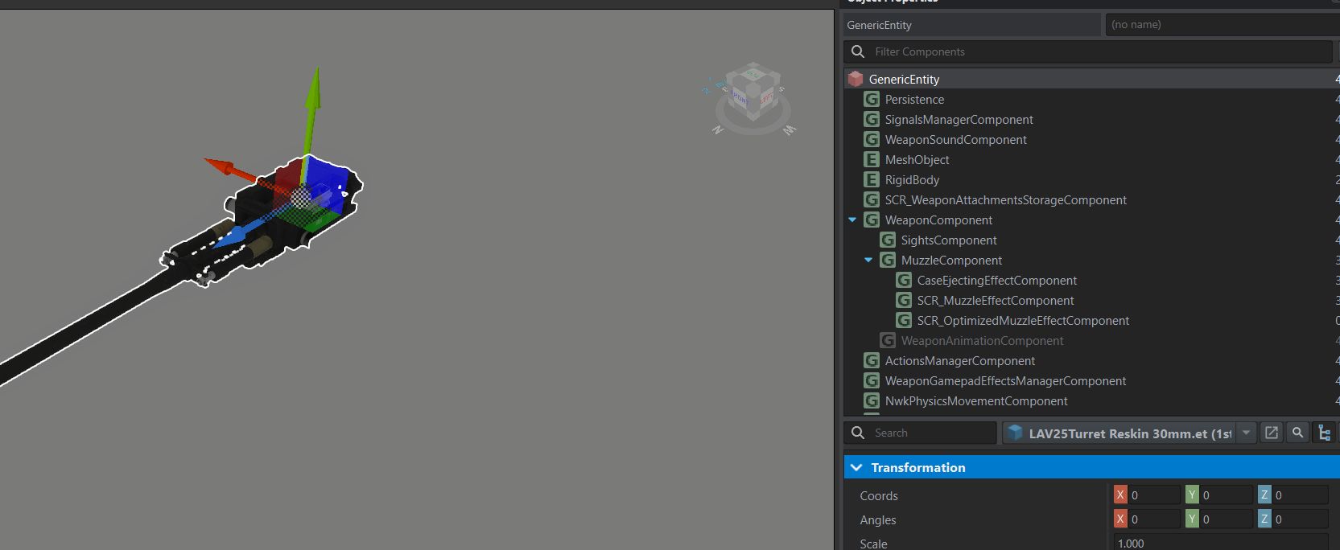Click the entity name field showing (no name)
Screen dimensions: 1340x550
click(x=1220, y=25)
